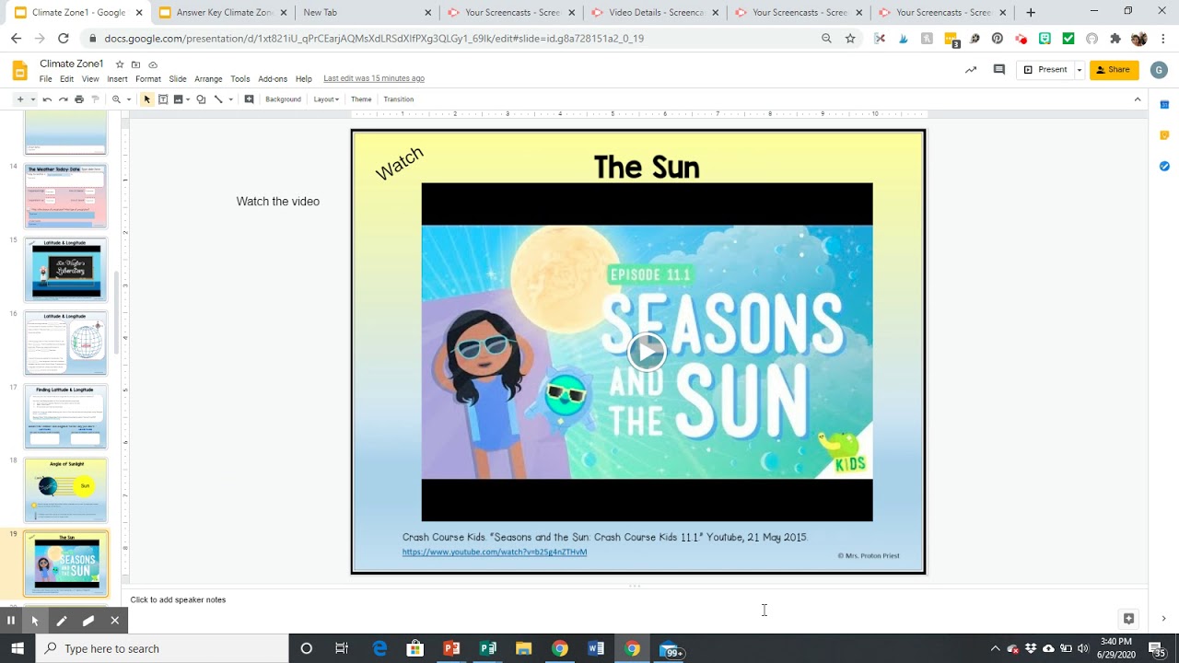The image size is (1179, 663).
Task: Open the Format menu
Action: (148, 79)
